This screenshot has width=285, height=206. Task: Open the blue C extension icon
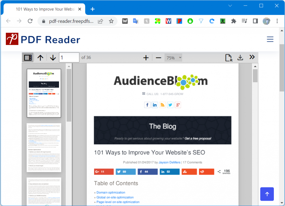[212, 21]
